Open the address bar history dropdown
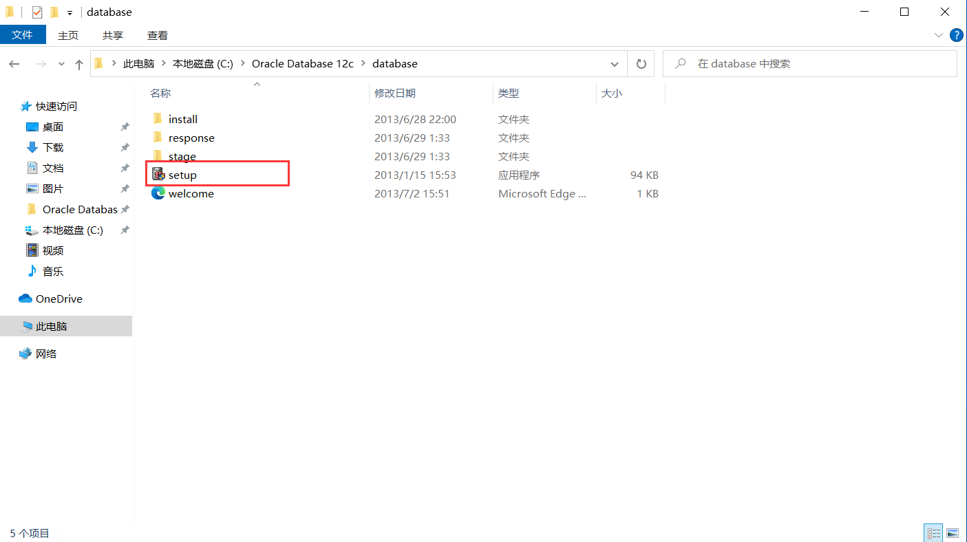Image resolution: width=967 pixels, height=542 pixels. click(x=615, y=64)
